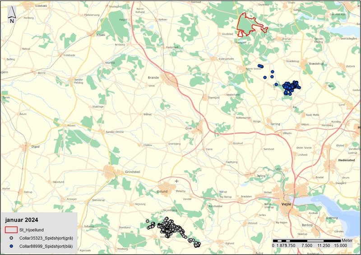
Task: Click the isolated blue point near Nørre Snede
Action: click(273, 71)
